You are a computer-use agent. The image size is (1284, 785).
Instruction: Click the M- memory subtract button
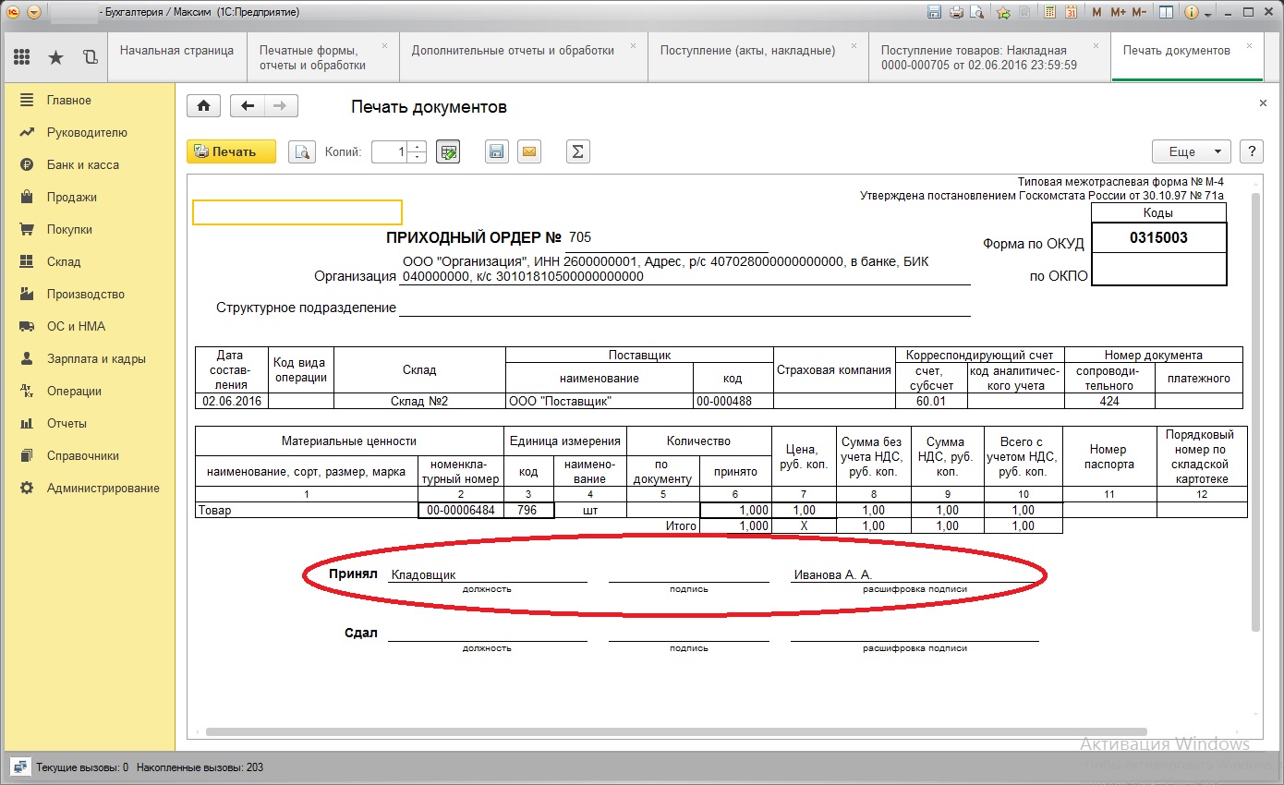click(1139, 12)
